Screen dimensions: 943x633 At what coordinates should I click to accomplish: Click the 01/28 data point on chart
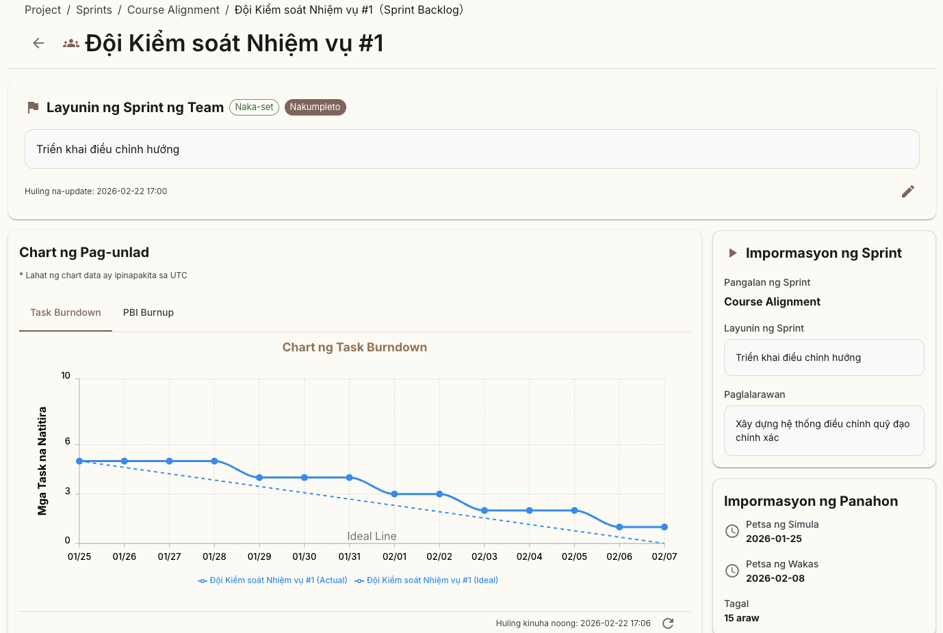tap(214, 461)
